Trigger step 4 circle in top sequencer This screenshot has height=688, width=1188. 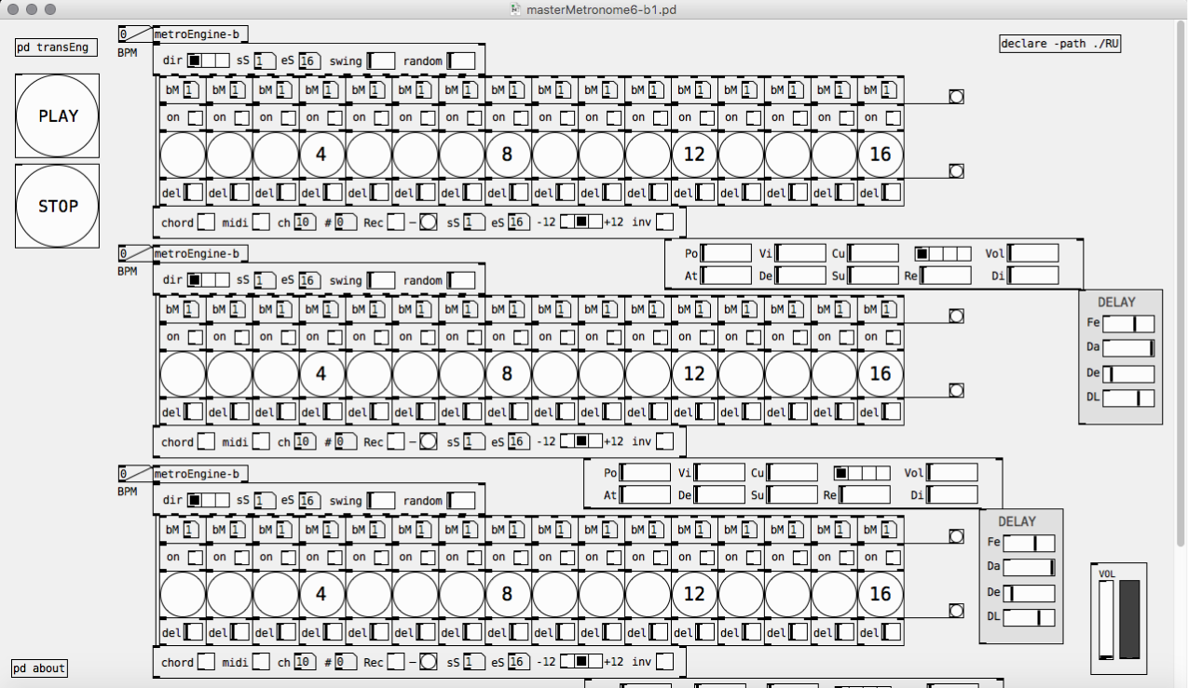click(x=321, y=155)
